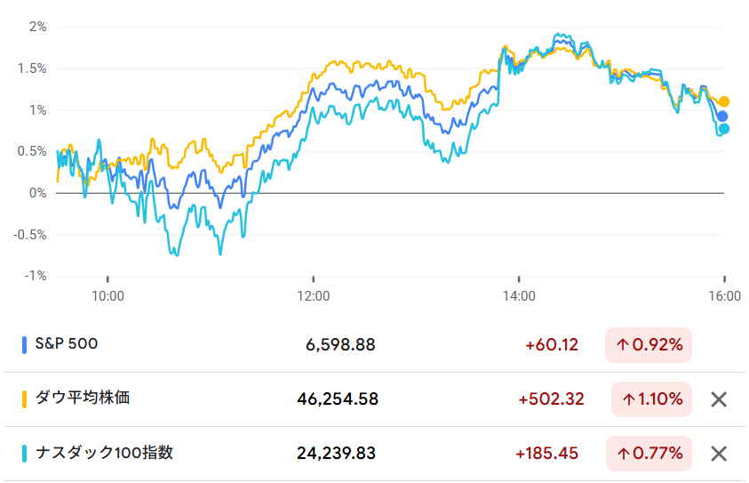Click the cyan Nasdaq endpoint dot on chart
The width and height of the screenshot is (749, 483).
[x=723, y=129]
